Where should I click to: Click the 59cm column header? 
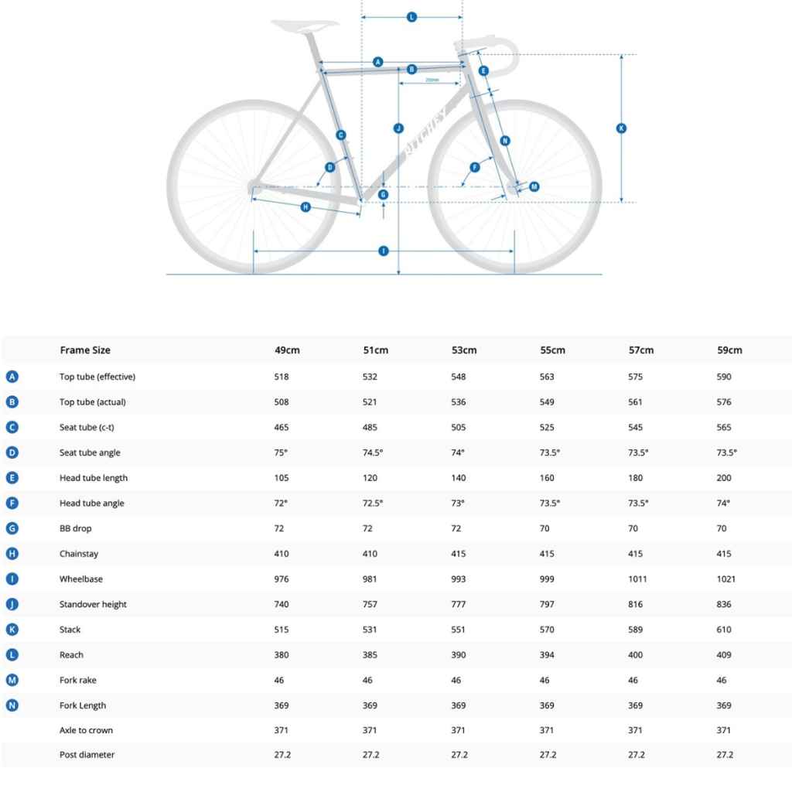729,350
